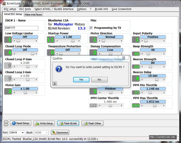Click the Beacon Strength slider thumb
Viewport: 181px width, 143px height.
click(x=150, y=67)
